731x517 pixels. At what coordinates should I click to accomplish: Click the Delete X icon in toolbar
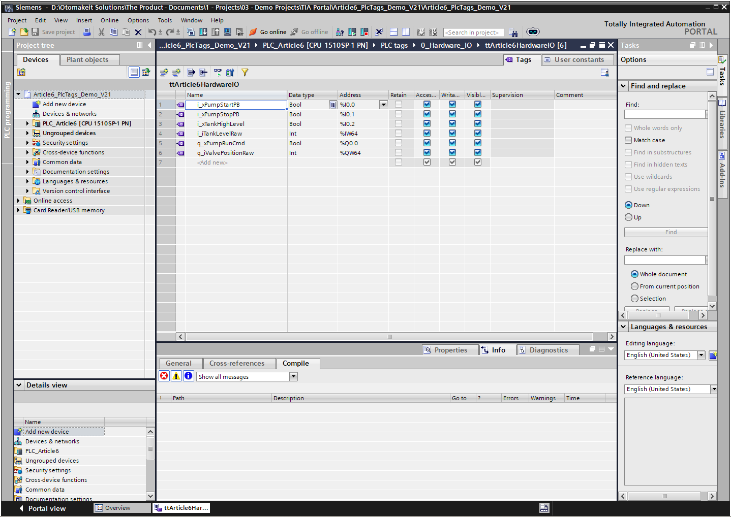tap(138, 32)
